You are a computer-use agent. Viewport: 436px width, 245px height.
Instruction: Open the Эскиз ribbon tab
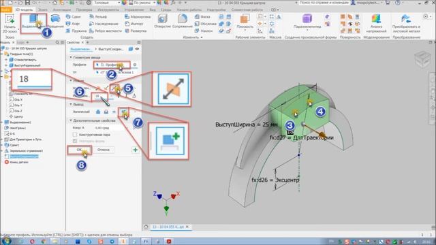(x=43, y=10)
